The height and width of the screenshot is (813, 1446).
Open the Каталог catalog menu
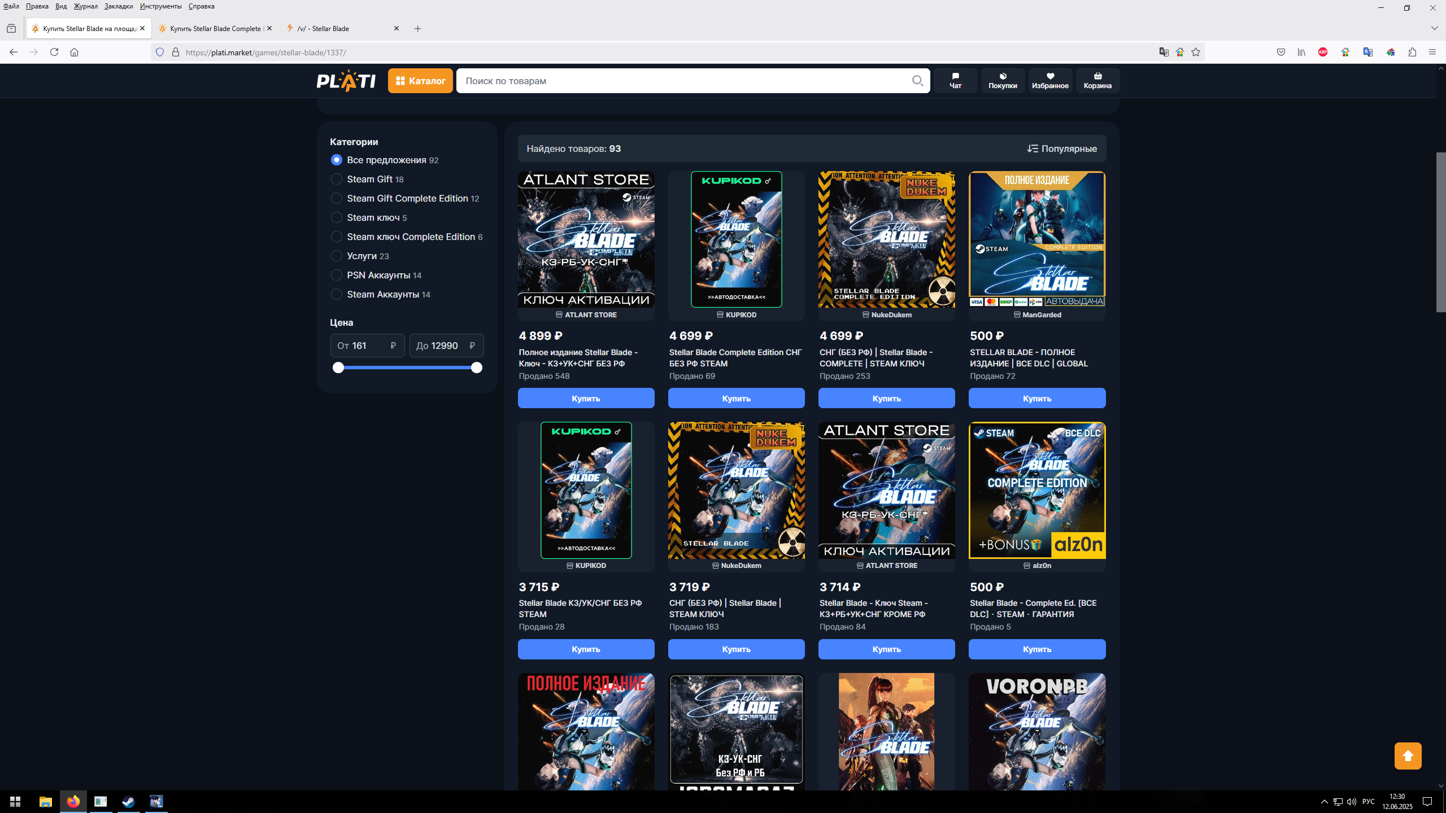tap(420, 81)
